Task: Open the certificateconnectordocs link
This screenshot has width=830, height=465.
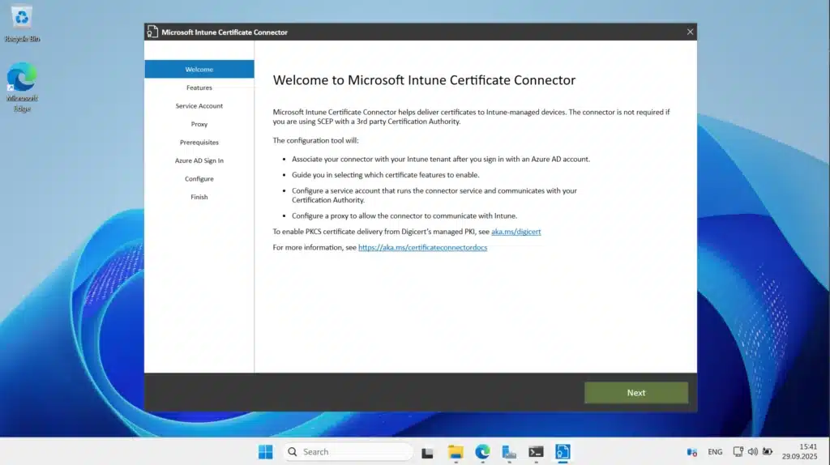Action: click(x=422, y=247)
